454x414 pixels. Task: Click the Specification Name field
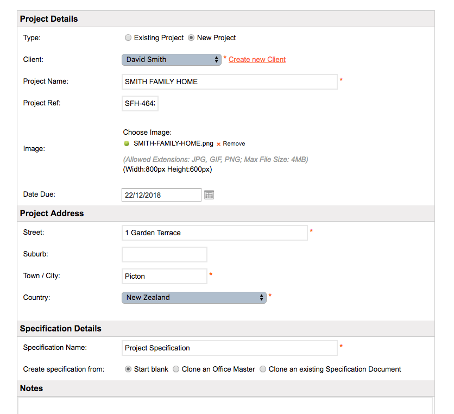pos(228,348)
